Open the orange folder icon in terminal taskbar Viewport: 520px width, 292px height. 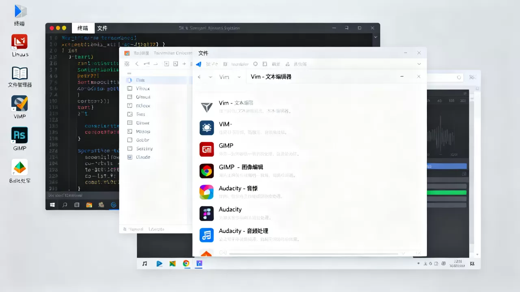point(89,205)
